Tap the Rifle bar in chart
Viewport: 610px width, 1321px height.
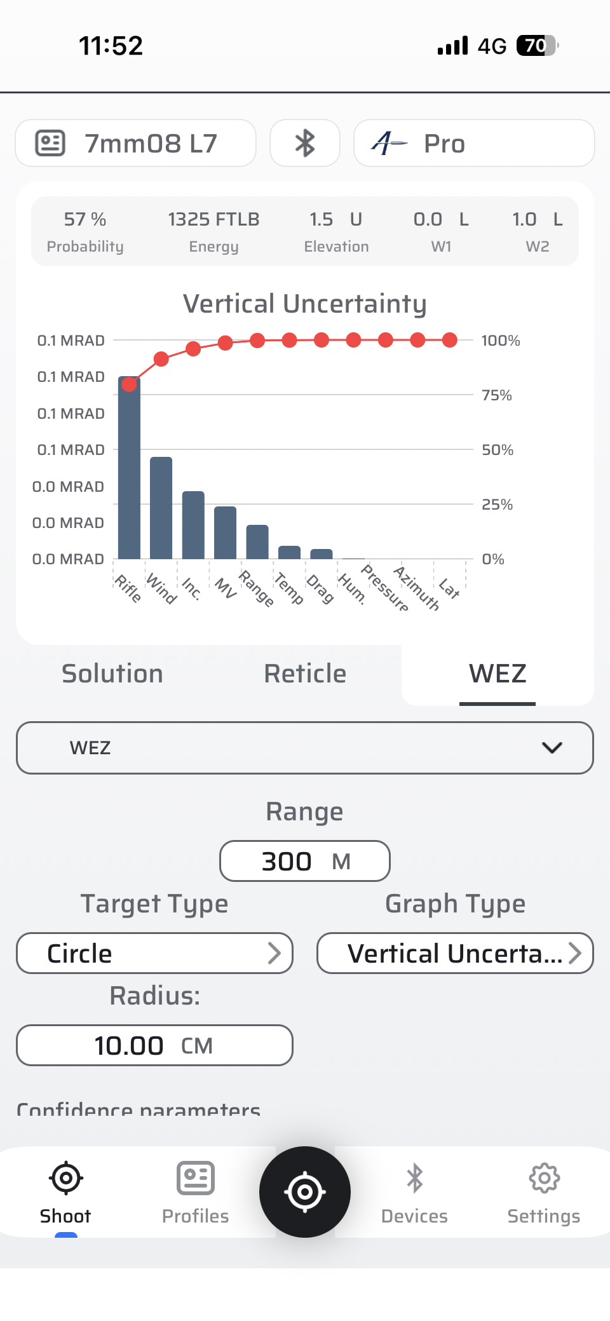[129, 470]
